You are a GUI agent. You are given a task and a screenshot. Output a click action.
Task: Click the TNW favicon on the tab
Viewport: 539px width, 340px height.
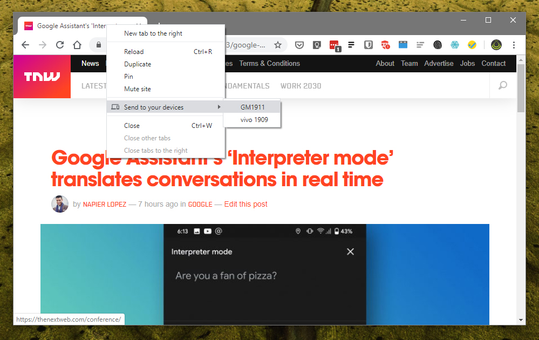pos(29,26)
